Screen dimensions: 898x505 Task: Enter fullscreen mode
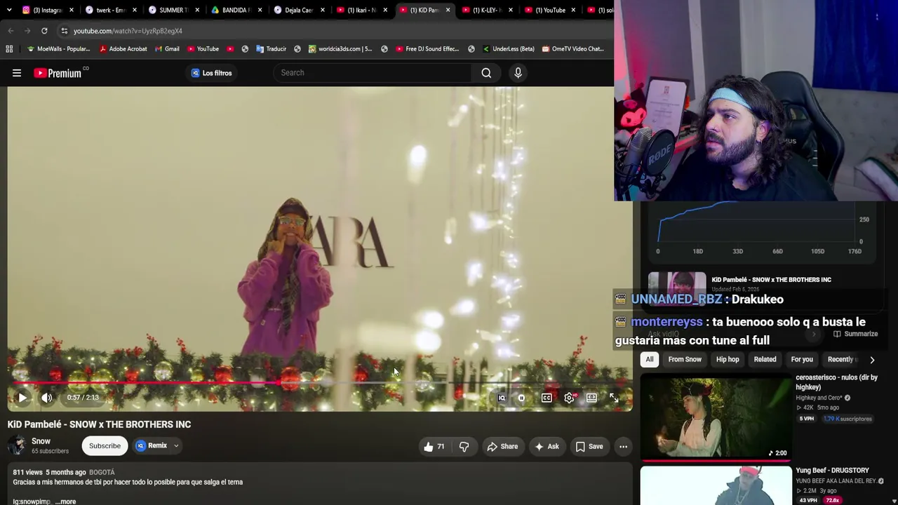(614, 398)
